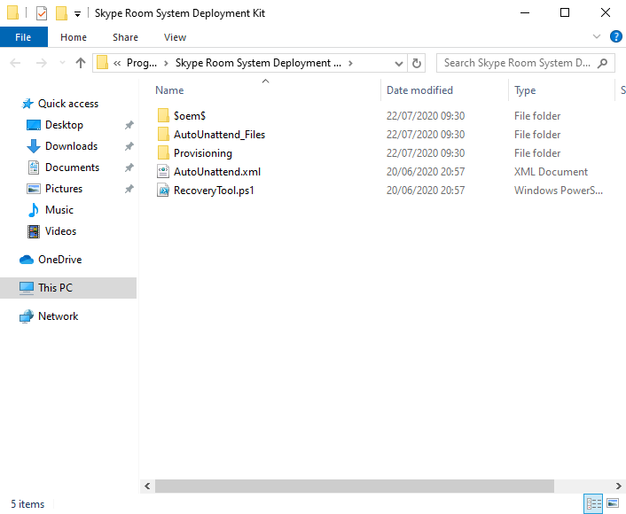Switch to the Home ribbon tab
Viewport: 626px width, 514px height.
point(74,37)
